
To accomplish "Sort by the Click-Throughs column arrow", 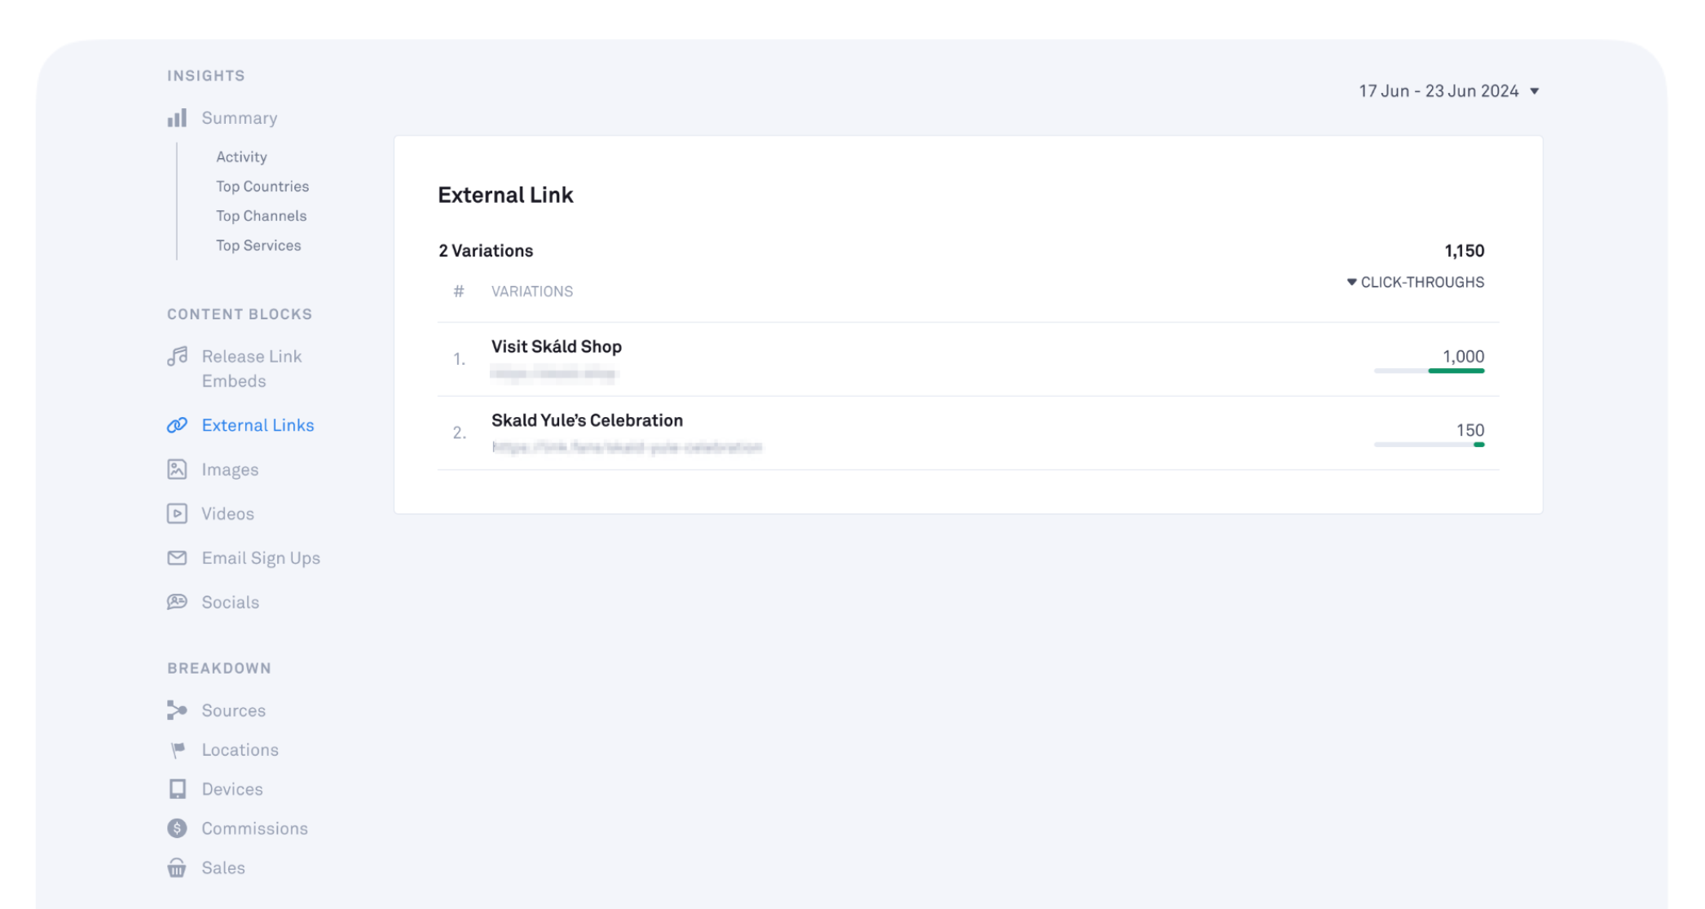I will click(1351, 283).
